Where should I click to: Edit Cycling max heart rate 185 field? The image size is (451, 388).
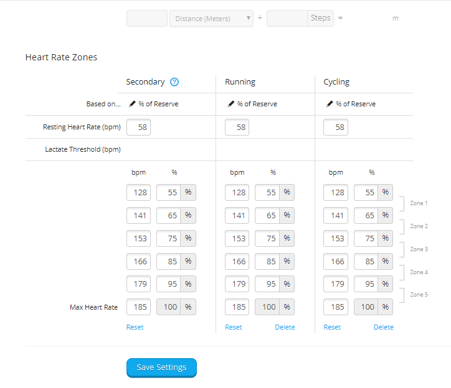(x=336, y=307)
